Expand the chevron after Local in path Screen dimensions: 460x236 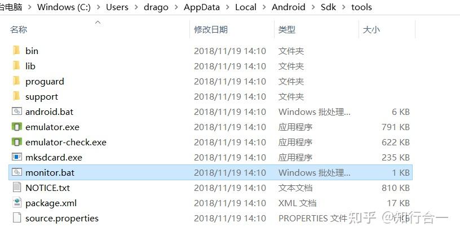pos(264,7)
